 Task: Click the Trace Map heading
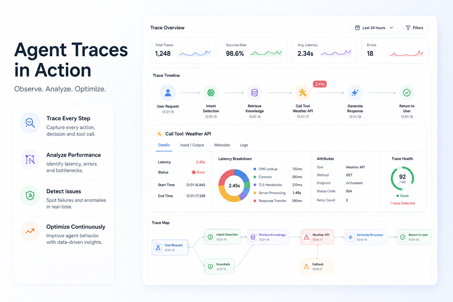pyautogui.click(x=160, y=223)
